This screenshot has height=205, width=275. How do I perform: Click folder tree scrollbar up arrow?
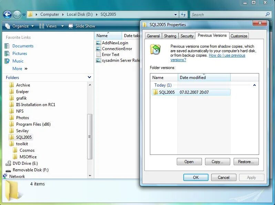tap(90, 85)
